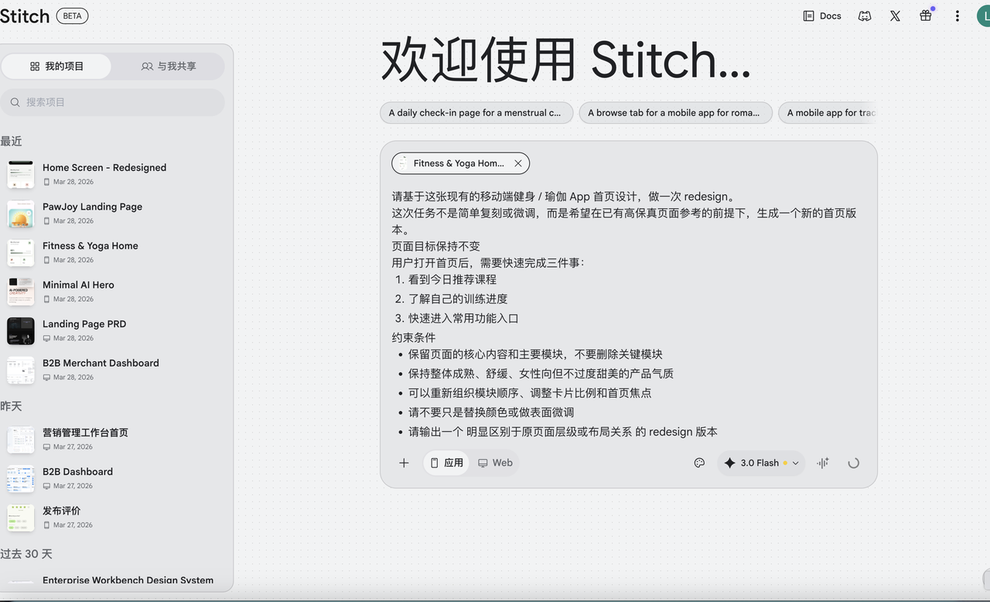The image size is (990, 602).
Task: Click the B2B Merchant Dashboard thumbnail
Action: point(21,370)
